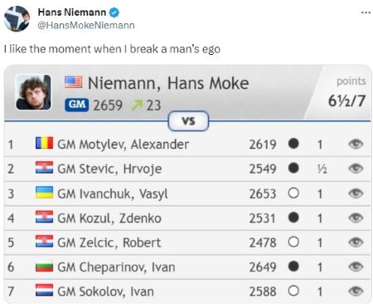Open game view for Kozul, Zdenko row eye icon
The image size is (373, 304).
[x=356, y=218]
